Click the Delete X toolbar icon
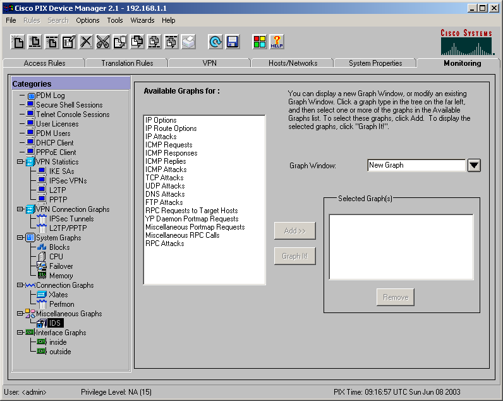Viewport: 503px width, 401px height. (86, 42)
